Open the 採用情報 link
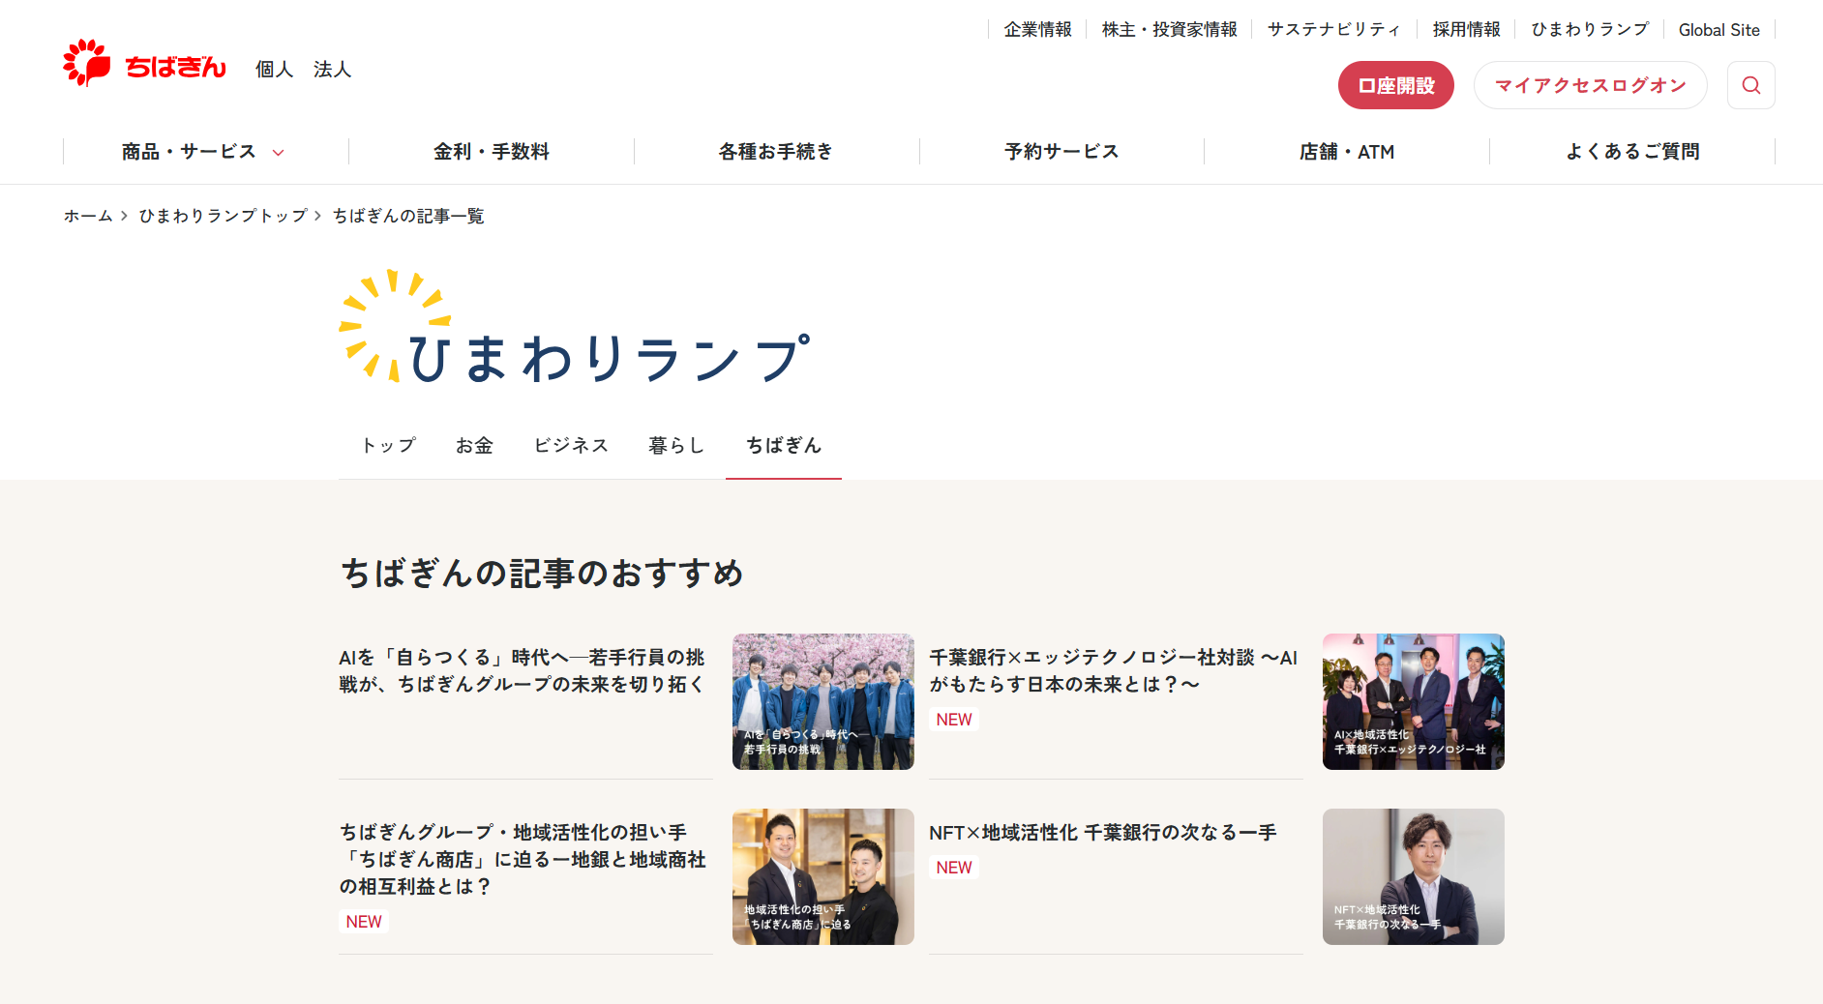This screenshot has height=1004, width=1823. tap(1467, 30)
